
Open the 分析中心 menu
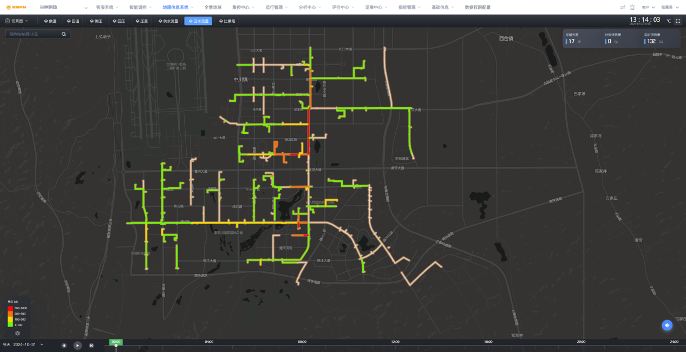click(x=310, y=8)
